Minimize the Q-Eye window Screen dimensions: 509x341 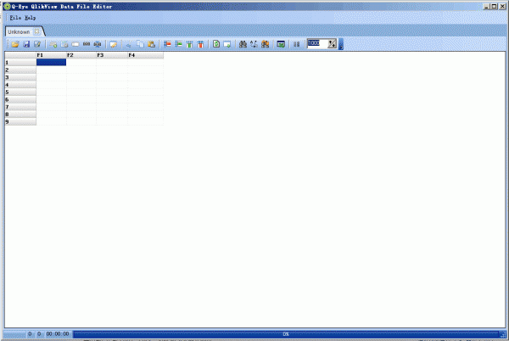click(x=486, y=6)
